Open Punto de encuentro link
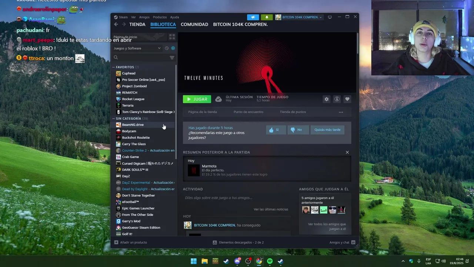Screen dimensions: 474x267 (248, 112)
